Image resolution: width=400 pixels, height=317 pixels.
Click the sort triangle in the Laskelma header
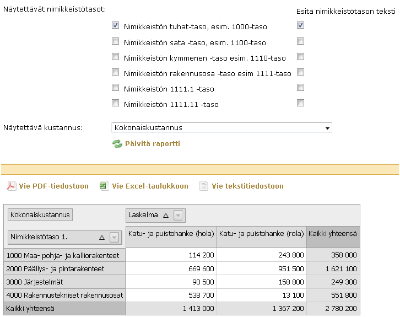pyautogui.click(x=166, y=215)
